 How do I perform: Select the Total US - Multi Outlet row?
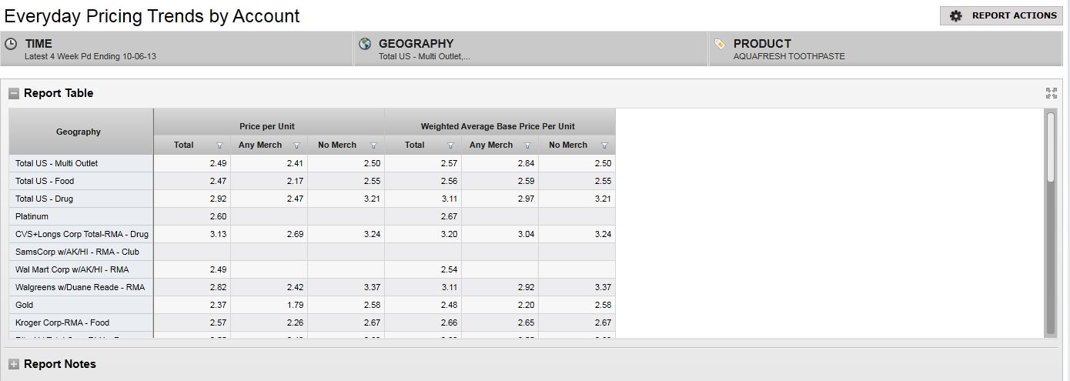pos(57,163)
